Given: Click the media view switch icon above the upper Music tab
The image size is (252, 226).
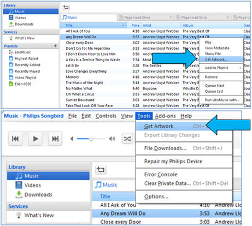Looking at the screenshot, I should click(66, 7).
